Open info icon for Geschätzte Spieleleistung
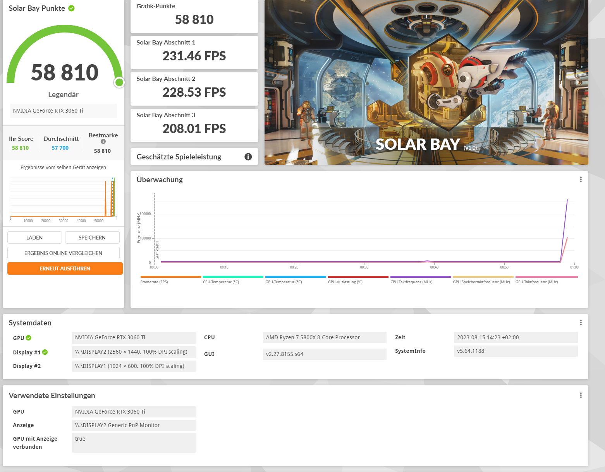Viewport: 605px width, 472px height. tap(248, 157)
